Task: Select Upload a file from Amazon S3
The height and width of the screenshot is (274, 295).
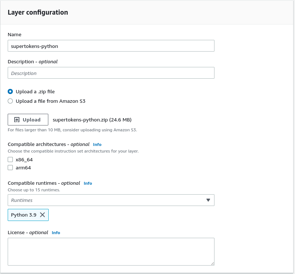Action: point(10,101)
